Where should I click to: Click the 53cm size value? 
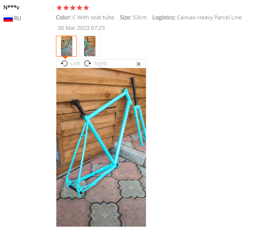140,18
